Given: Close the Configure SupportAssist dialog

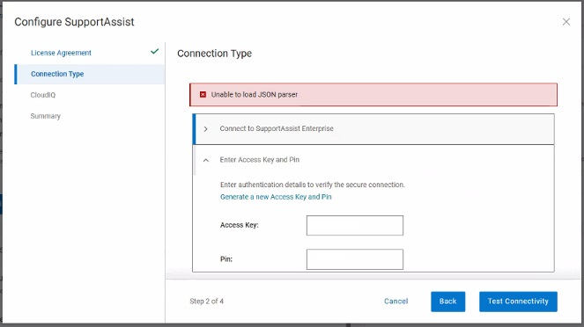Looking at the screenshot, I should click(566, 22).
